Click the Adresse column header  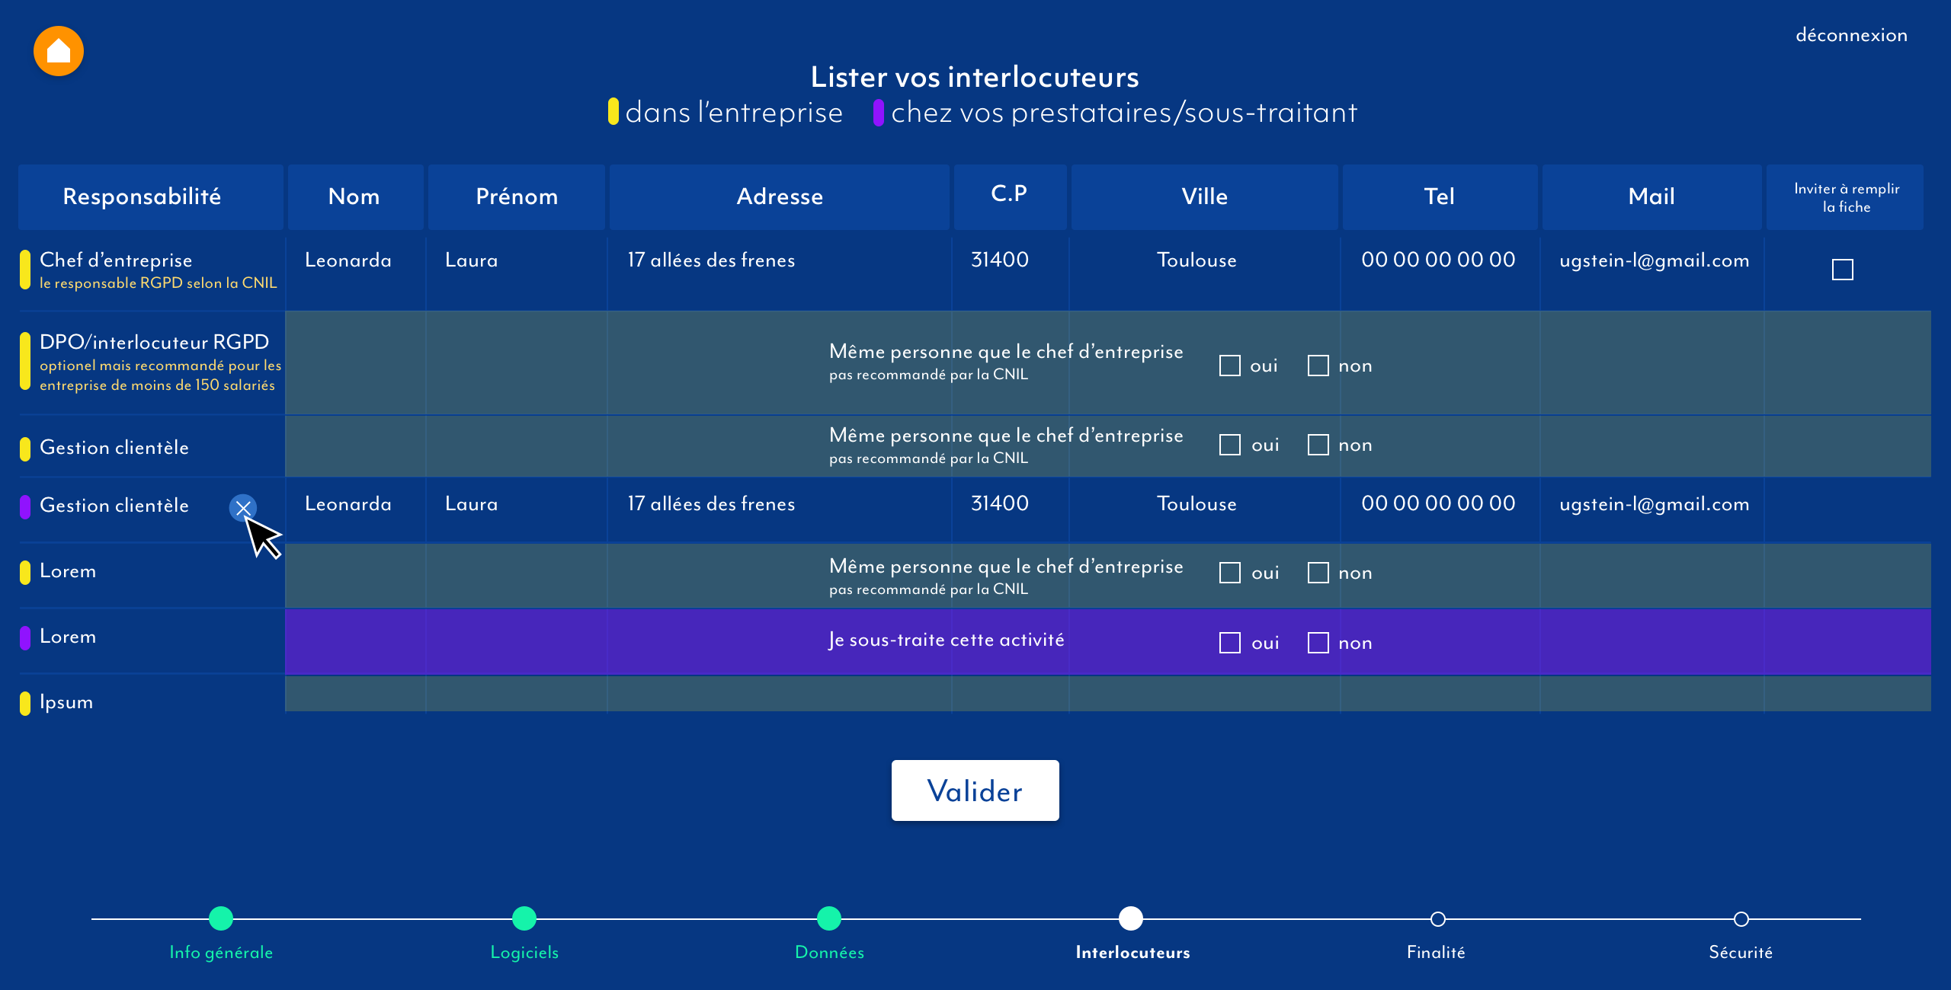pos(780,196)
